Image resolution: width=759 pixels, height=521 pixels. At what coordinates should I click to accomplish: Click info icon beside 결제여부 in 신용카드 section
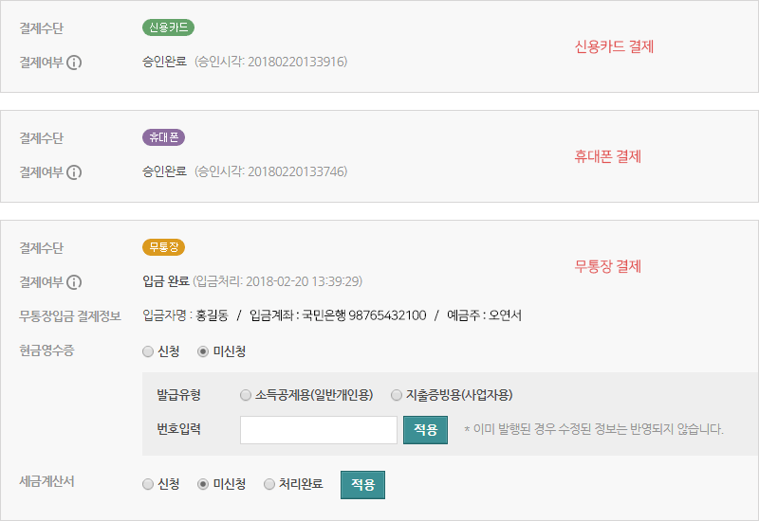74,63
